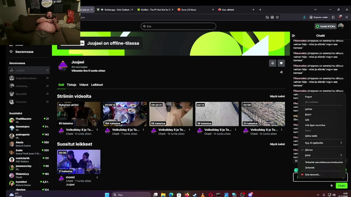Image resolution: width=351 pixels, height=197 pixels.
Task: Click the green Chatti send button
Action: click(x=341, y=186)
